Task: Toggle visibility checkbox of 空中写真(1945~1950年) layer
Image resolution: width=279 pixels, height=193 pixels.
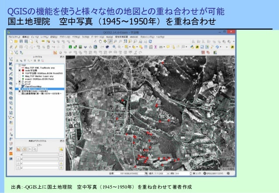Action: pyautogui.click(x=20, y=91)
